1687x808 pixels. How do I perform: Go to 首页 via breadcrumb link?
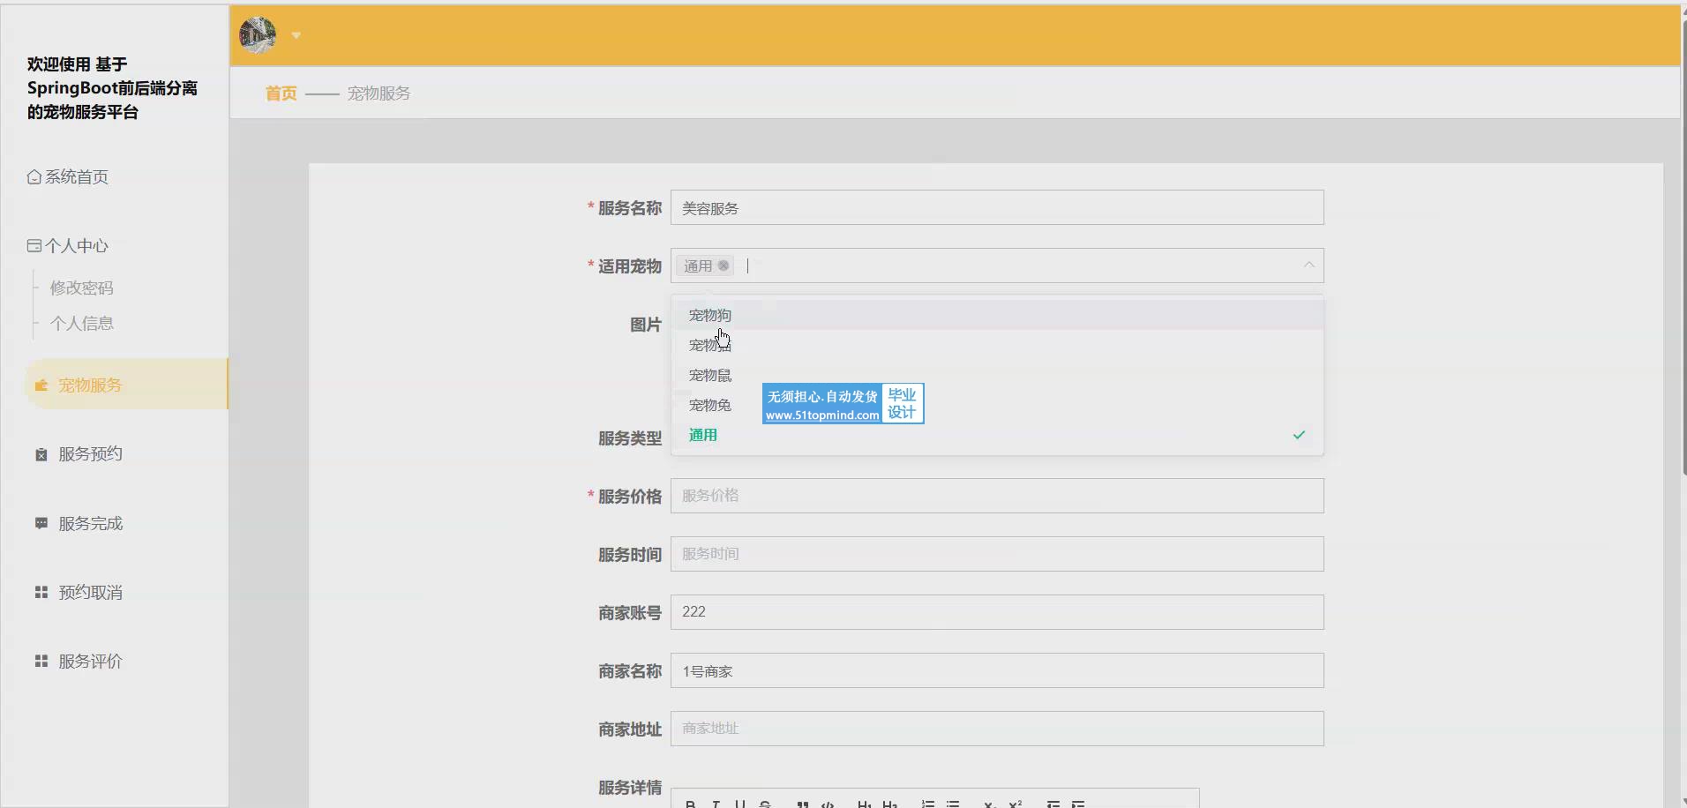(x=281, y=94)
